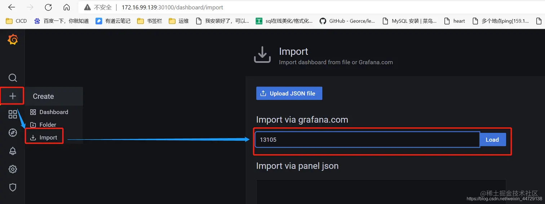Viewport: 545px width, 204px height.
Task: Open the CICD bookmark folder
Action: [x=17, y=21]
